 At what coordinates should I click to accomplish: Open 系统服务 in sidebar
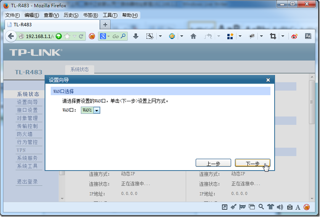coord(27,158)
